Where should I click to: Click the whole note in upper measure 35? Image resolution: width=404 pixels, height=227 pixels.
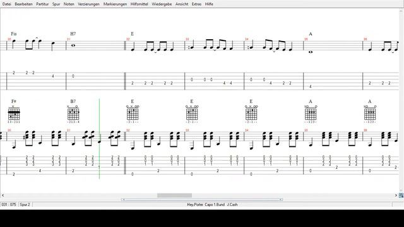coord(311,52)
